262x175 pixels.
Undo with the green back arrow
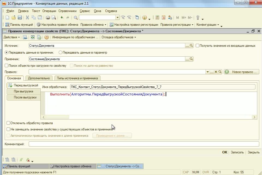(62, 17)
